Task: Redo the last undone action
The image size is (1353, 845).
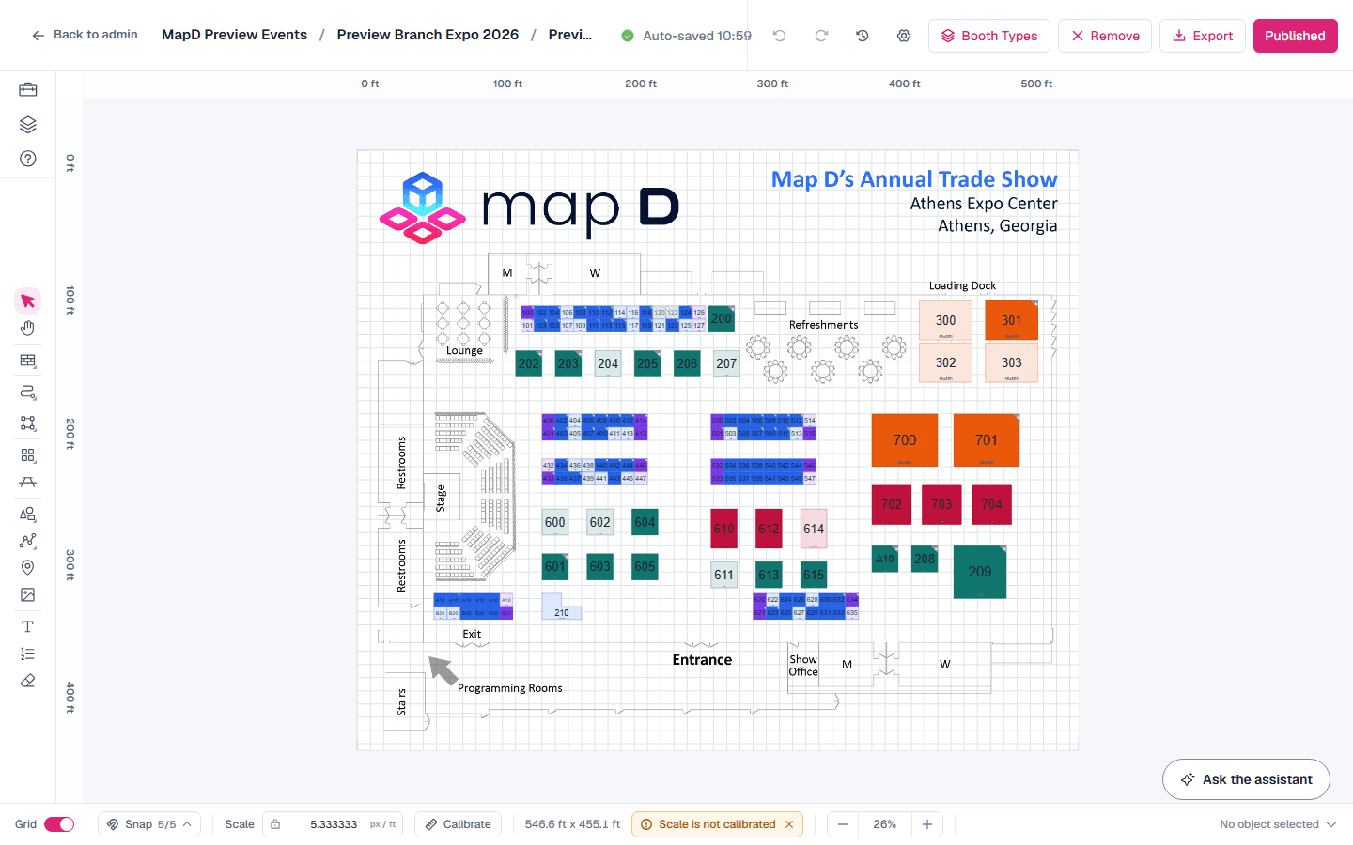Action: click(821, 36)
